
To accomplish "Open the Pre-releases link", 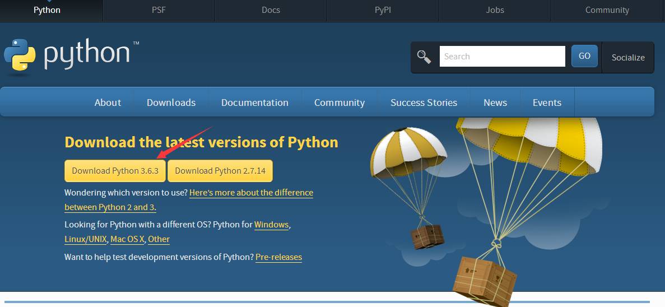I will (278, 257).
